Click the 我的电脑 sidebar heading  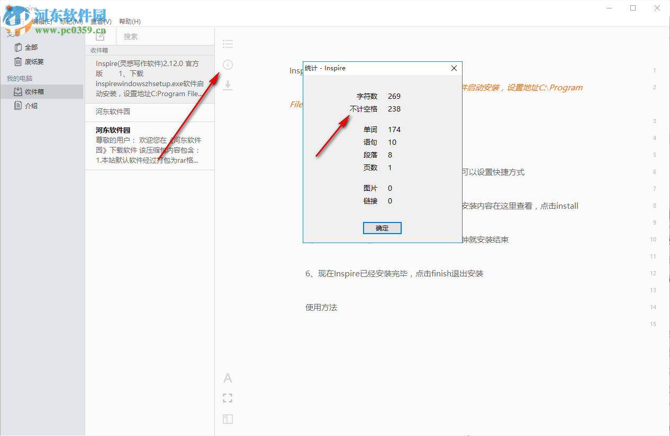[20, 78]
